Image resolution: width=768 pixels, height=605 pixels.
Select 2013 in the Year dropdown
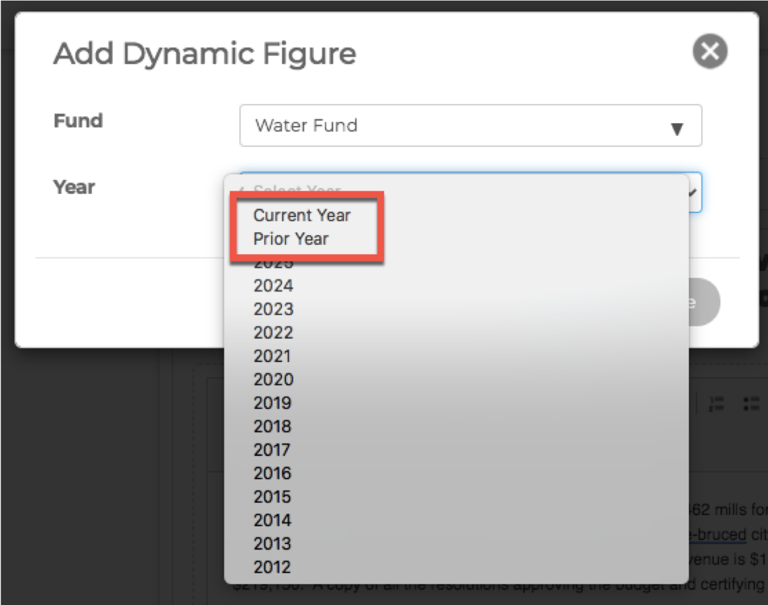tap(272, 543)
